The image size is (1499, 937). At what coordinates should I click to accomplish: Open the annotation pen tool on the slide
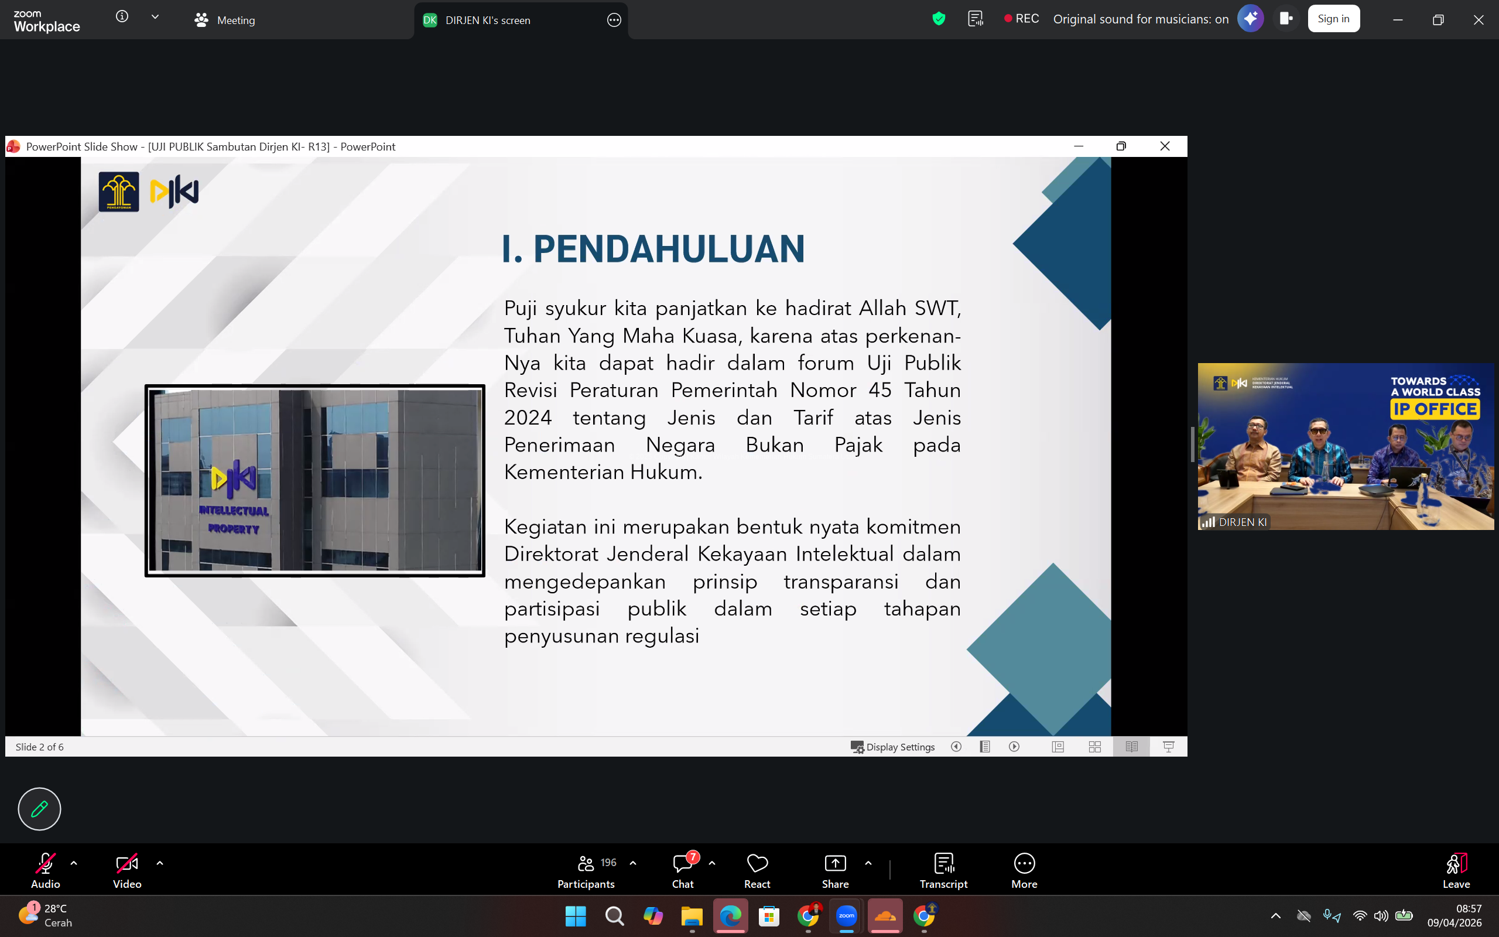pyautogui.click(x=39, y=809)
